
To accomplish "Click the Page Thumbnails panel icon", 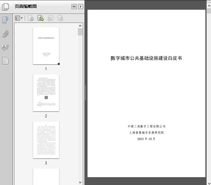I will click(x=6, y=7).
